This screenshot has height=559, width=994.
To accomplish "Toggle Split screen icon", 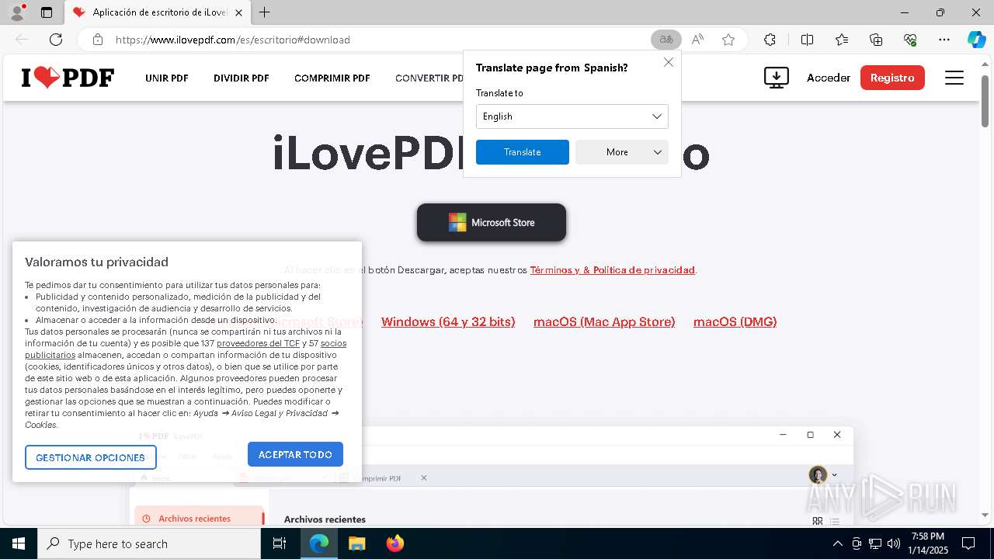I will coord(807,40).
